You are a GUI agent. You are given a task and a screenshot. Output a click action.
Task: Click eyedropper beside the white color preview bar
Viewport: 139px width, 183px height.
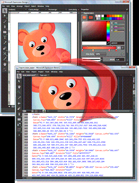click(x=108, y=43)
